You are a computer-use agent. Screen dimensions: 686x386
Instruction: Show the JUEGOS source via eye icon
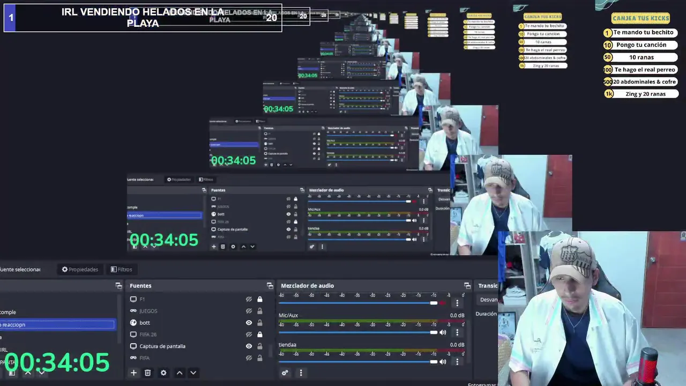click(x=249, y=311)
